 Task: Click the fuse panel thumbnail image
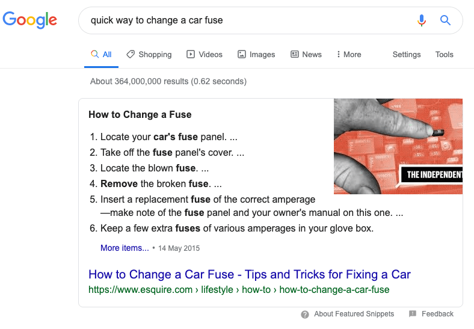click(398, 146)
